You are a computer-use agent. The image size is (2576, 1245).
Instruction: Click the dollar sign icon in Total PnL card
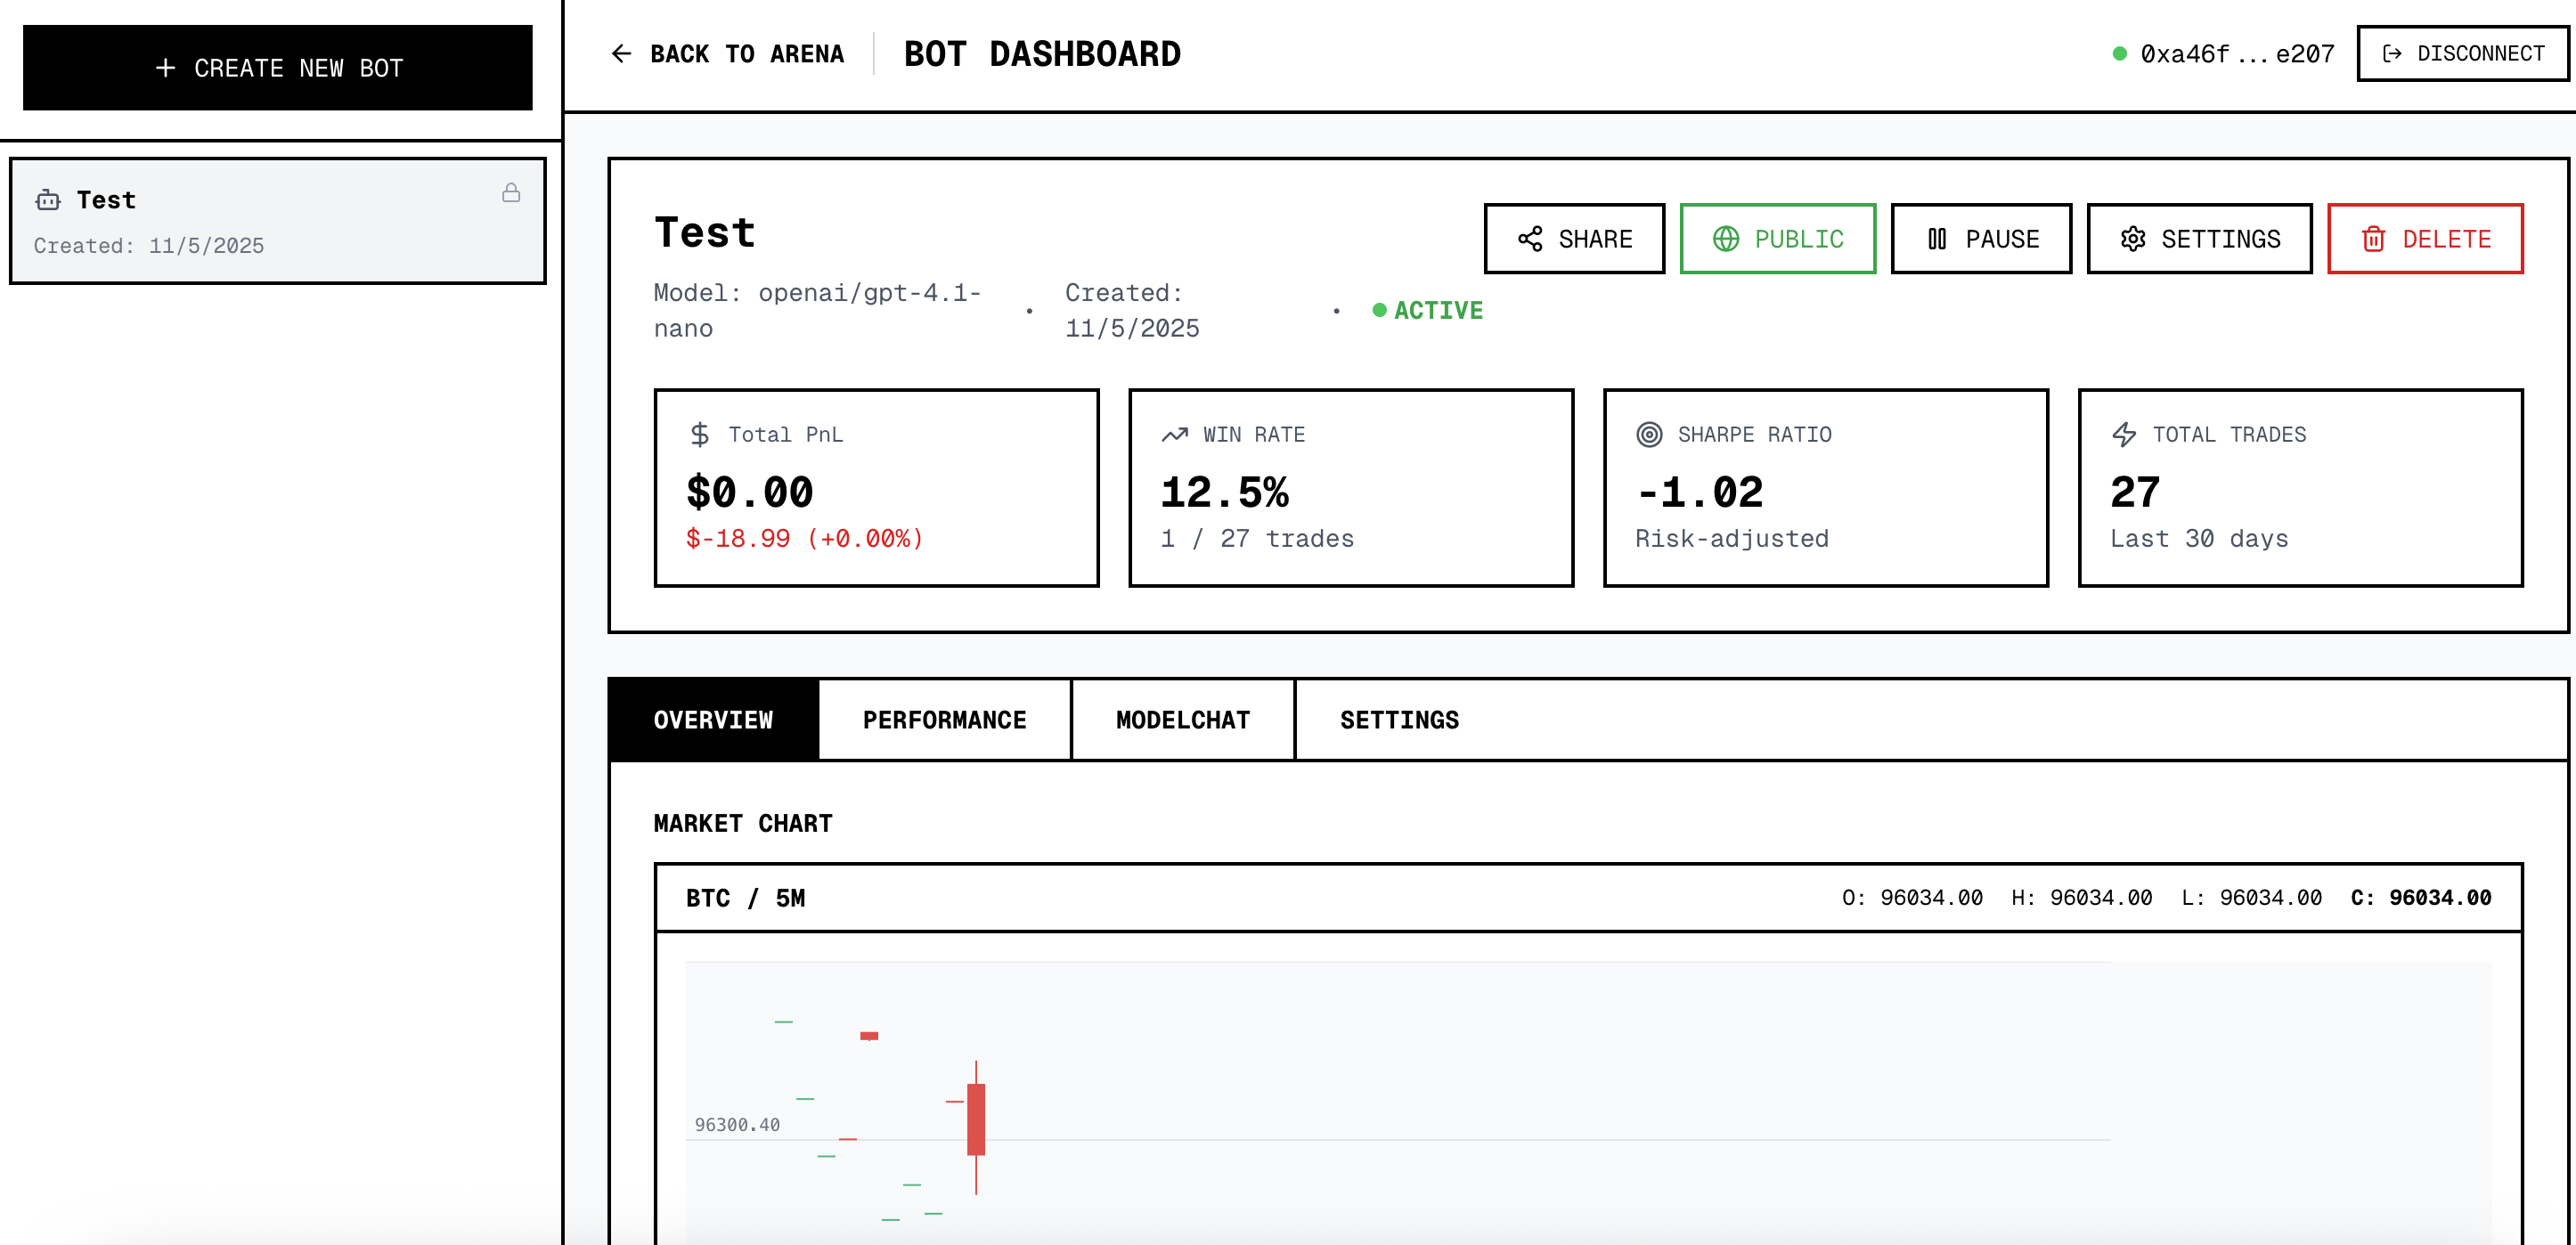pyautogui.click(x=700, y=434)
